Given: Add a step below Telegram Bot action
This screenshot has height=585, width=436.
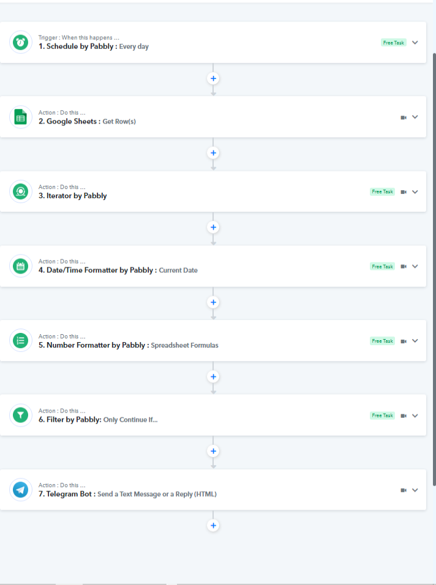Looking at the screenshot, I should pyautogui.click(x=213, y=525).
